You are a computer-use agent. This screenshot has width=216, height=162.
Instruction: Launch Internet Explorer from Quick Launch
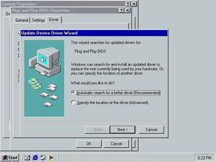click(35, 158)
